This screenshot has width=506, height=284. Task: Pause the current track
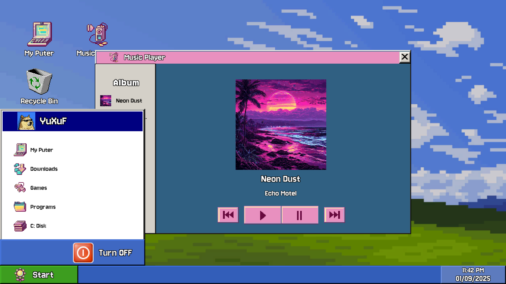(300, 215)
